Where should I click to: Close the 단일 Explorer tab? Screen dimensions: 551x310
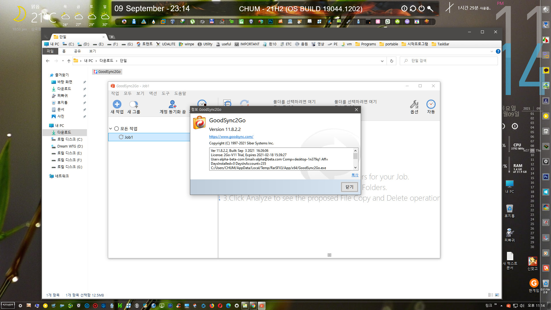pos(104,37)
